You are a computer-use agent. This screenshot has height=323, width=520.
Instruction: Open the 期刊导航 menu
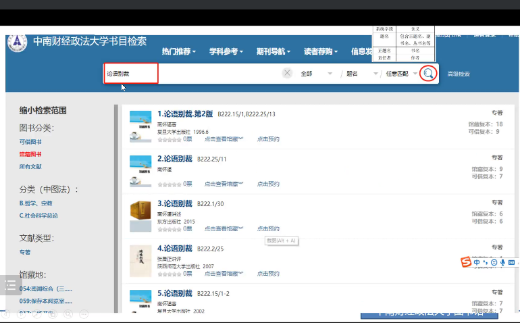coord(274,52)
